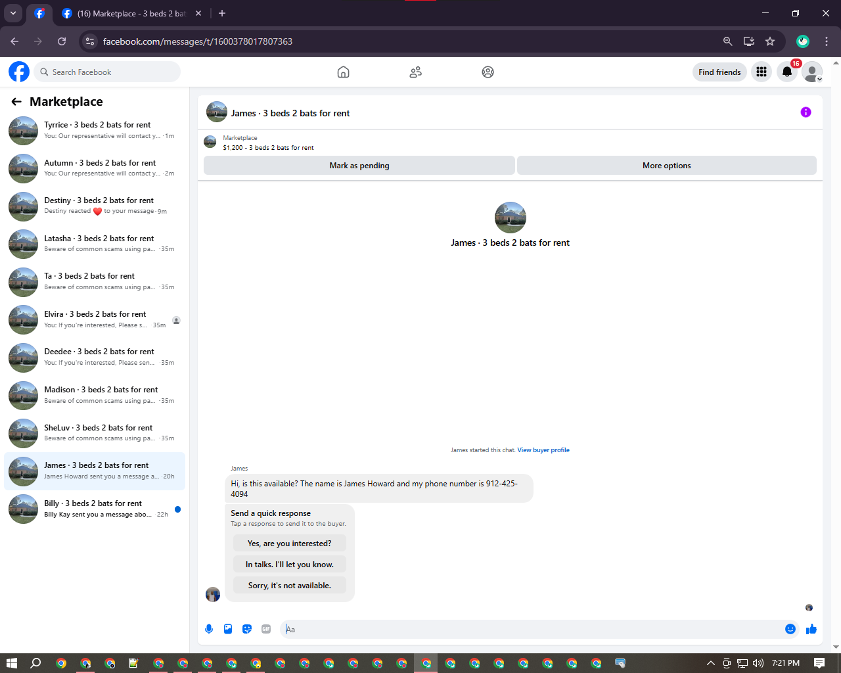Open the emoji picker smiley icon

790,629
